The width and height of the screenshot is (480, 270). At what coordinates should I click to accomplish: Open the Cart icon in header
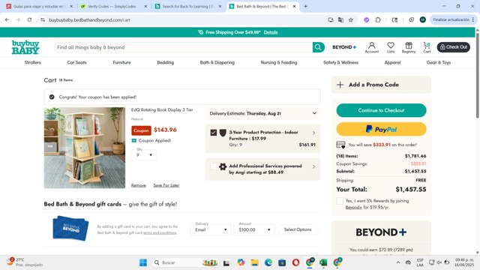(x=427, y=47)
